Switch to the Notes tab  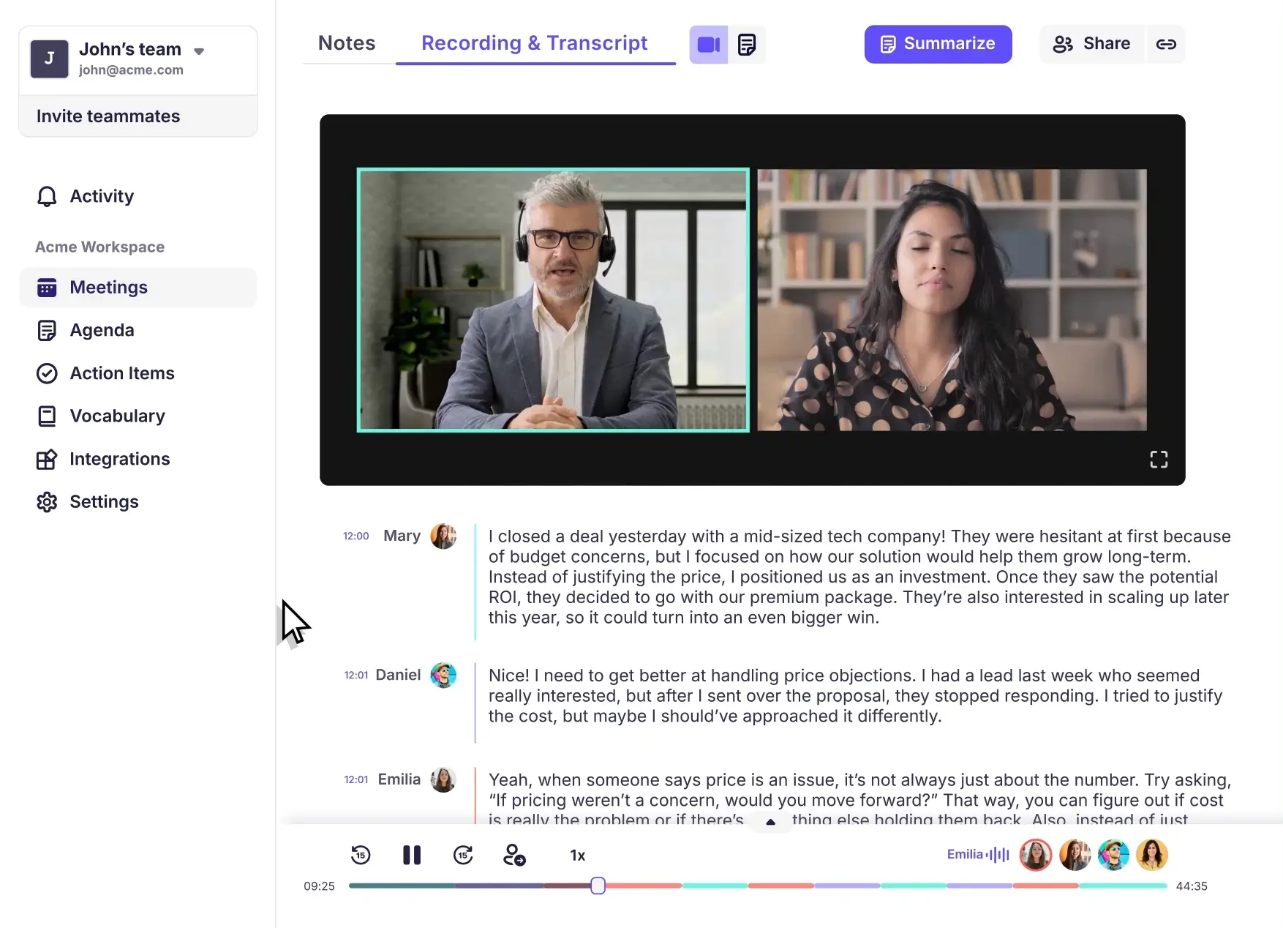point(346,43)
